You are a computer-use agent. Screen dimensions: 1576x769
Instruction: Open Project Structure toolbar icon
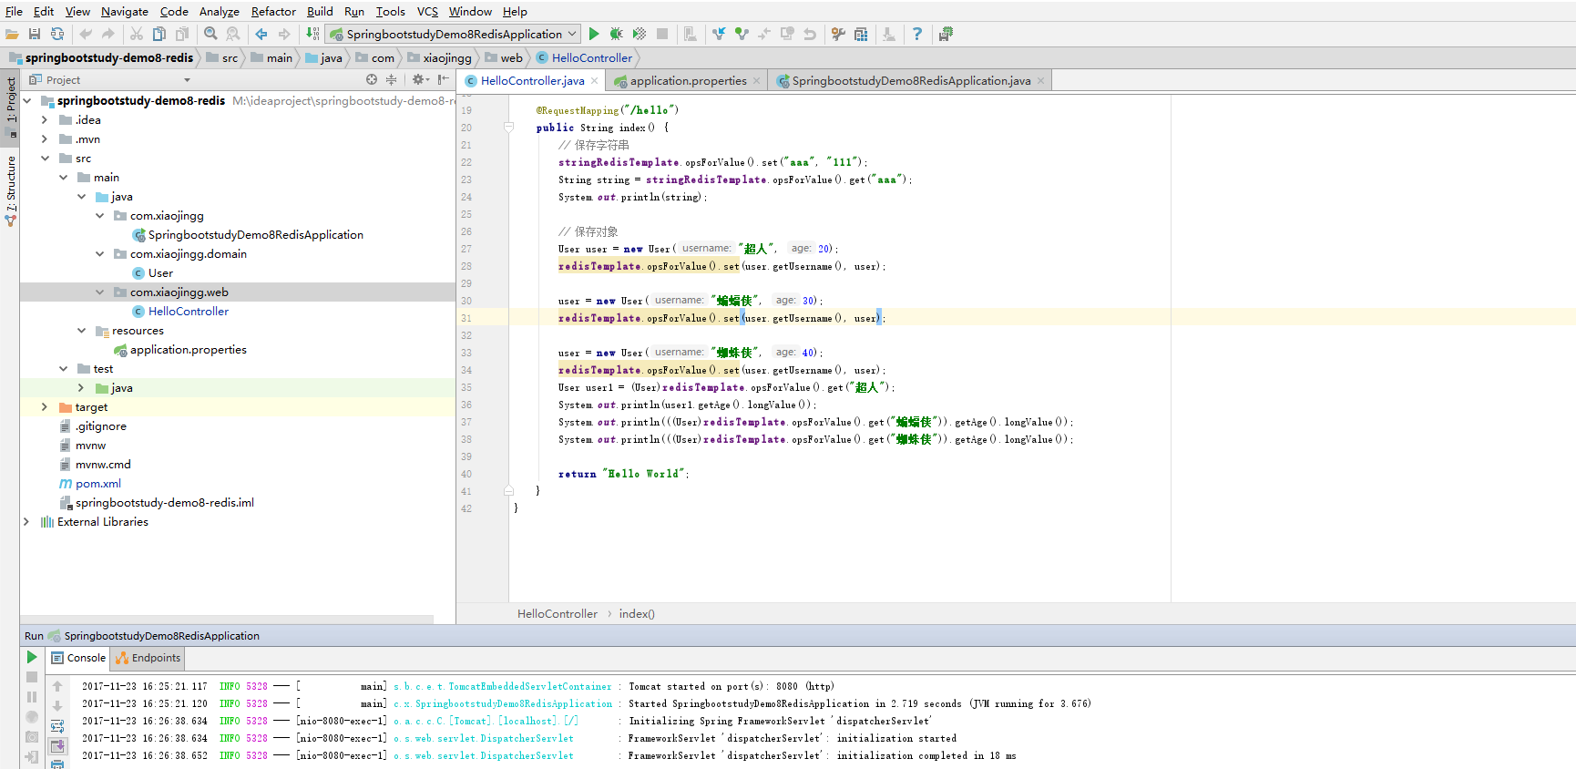pos(861,34)
